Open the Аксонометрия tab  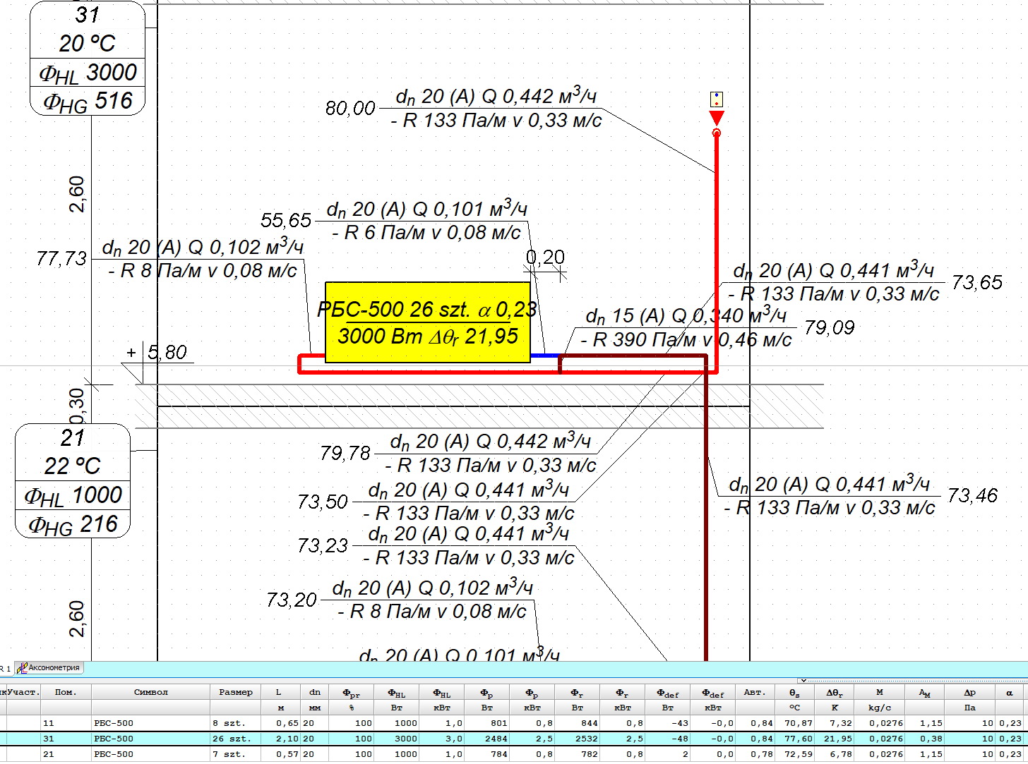point(49,667)
